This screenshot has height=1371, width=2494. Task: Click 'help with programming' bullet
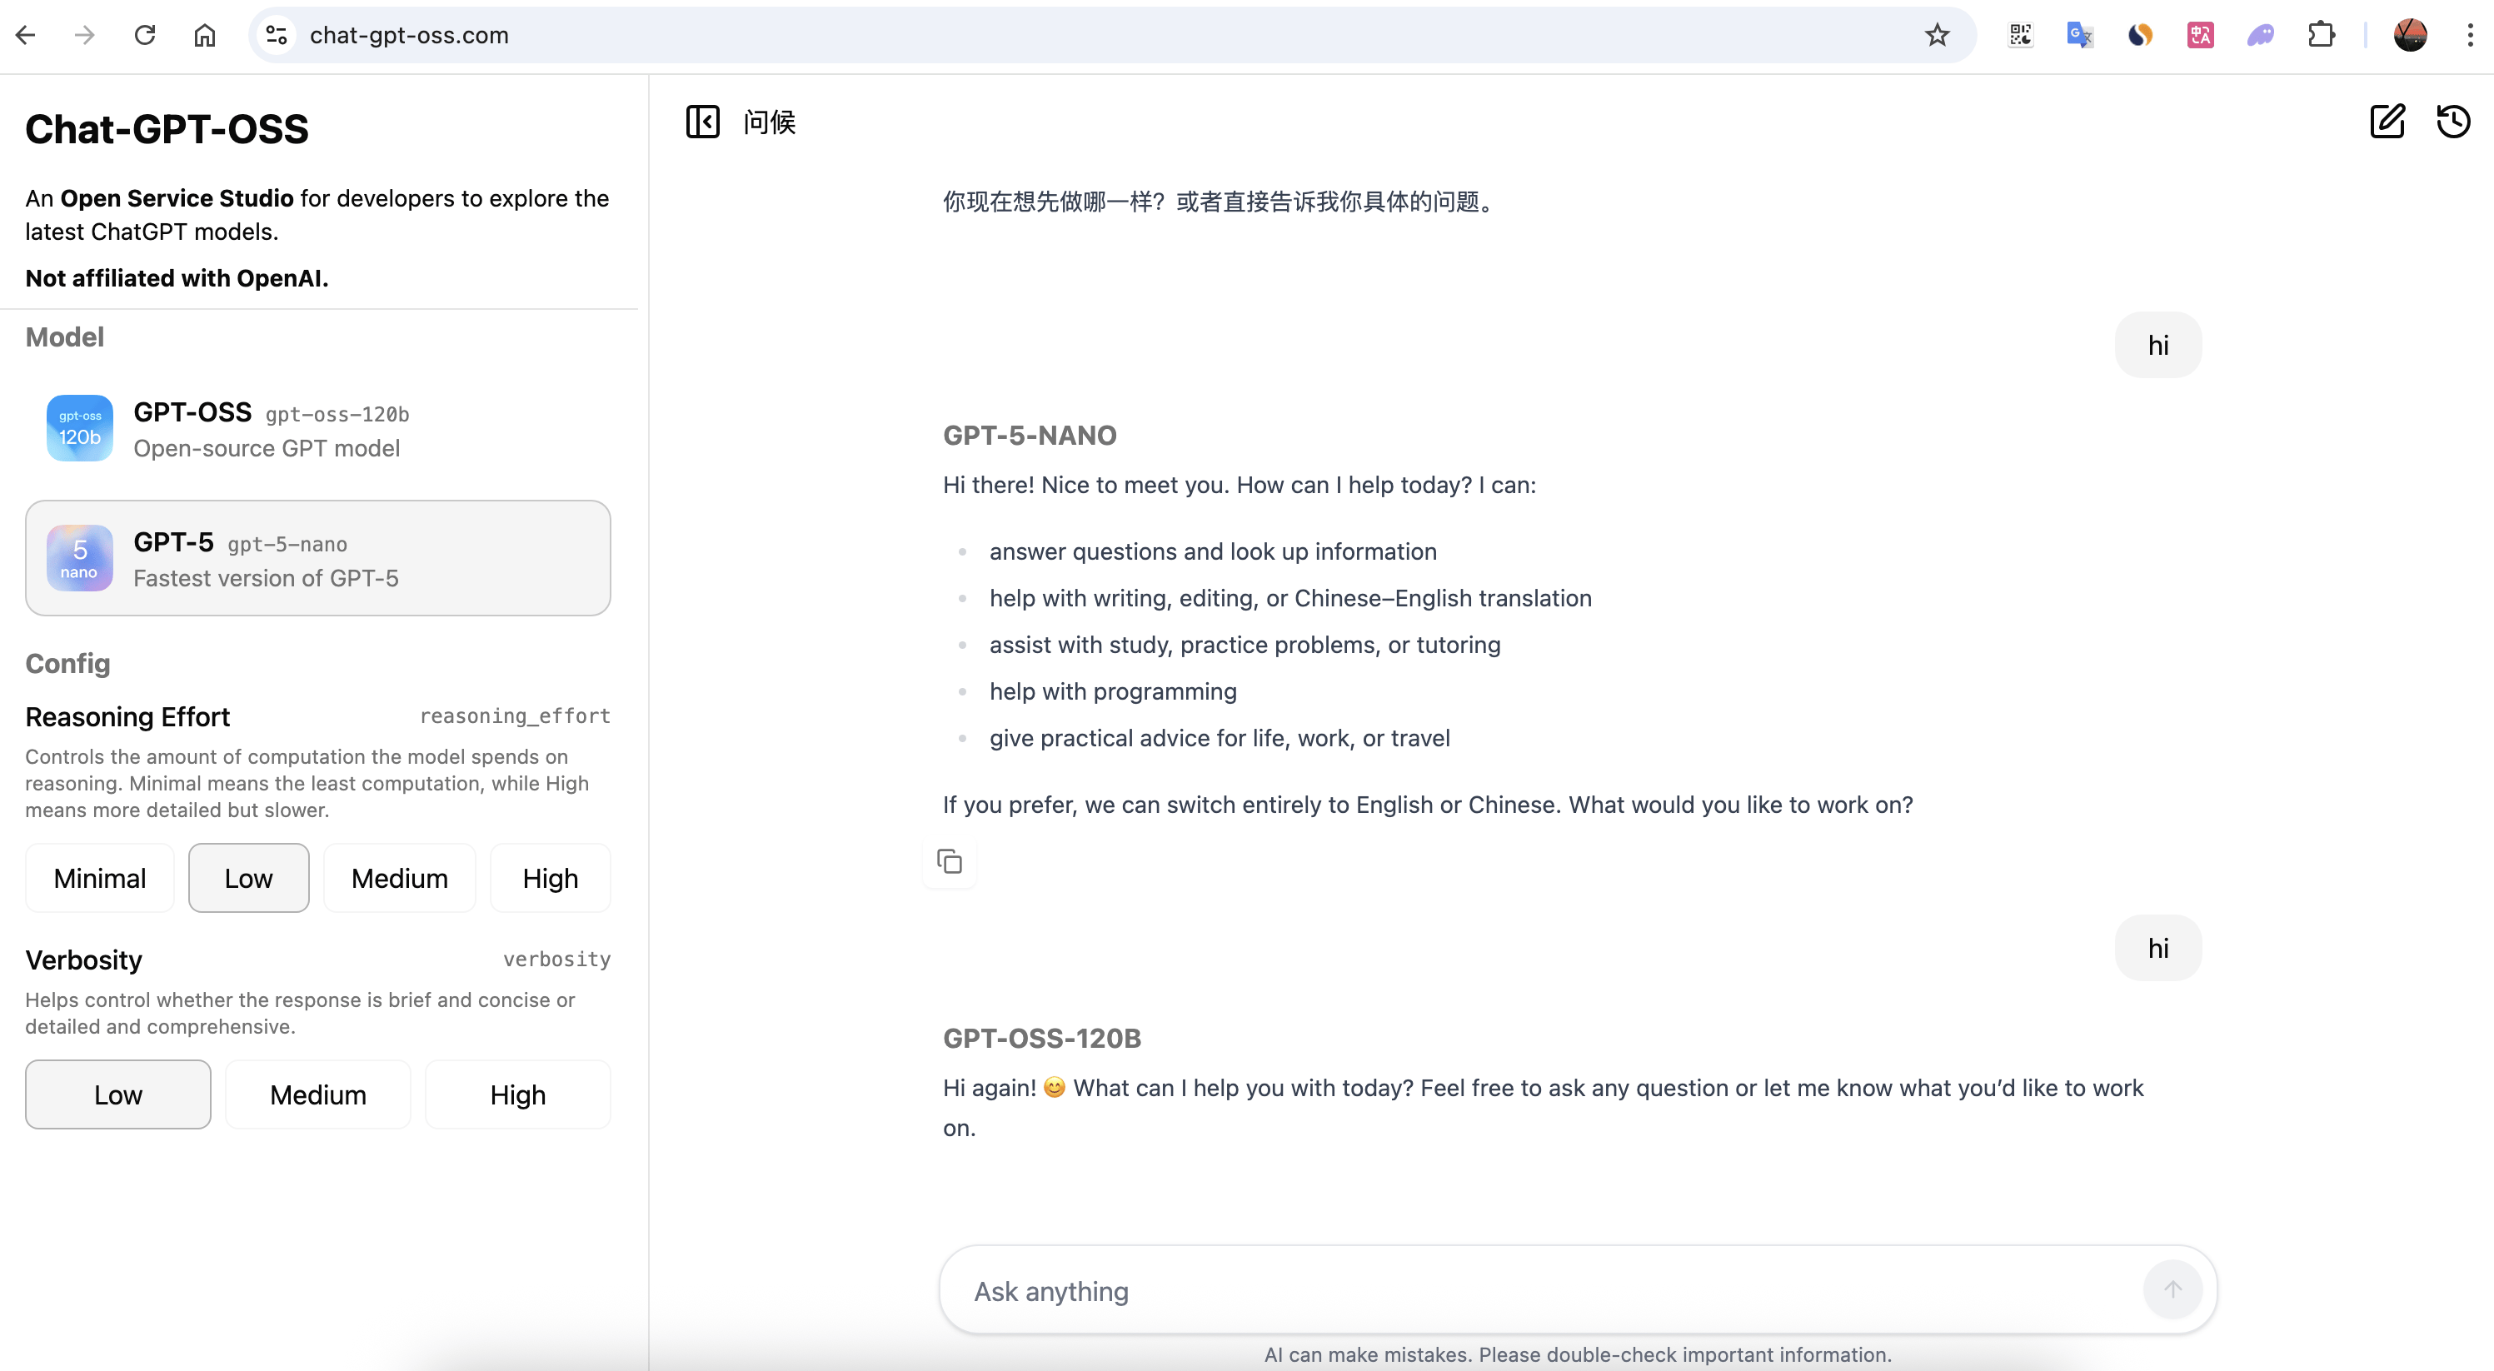(1112, 691)
